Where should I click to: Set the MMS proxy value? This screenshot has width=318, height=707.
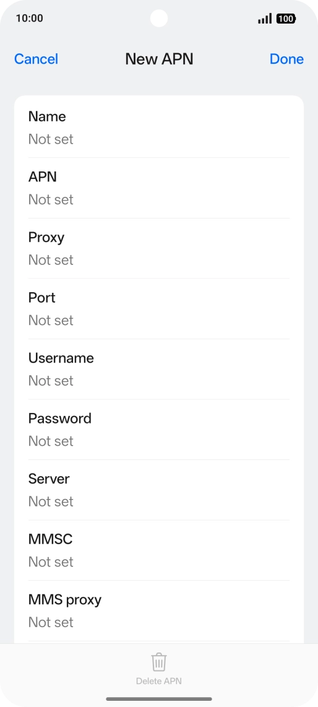coord(159,611)
